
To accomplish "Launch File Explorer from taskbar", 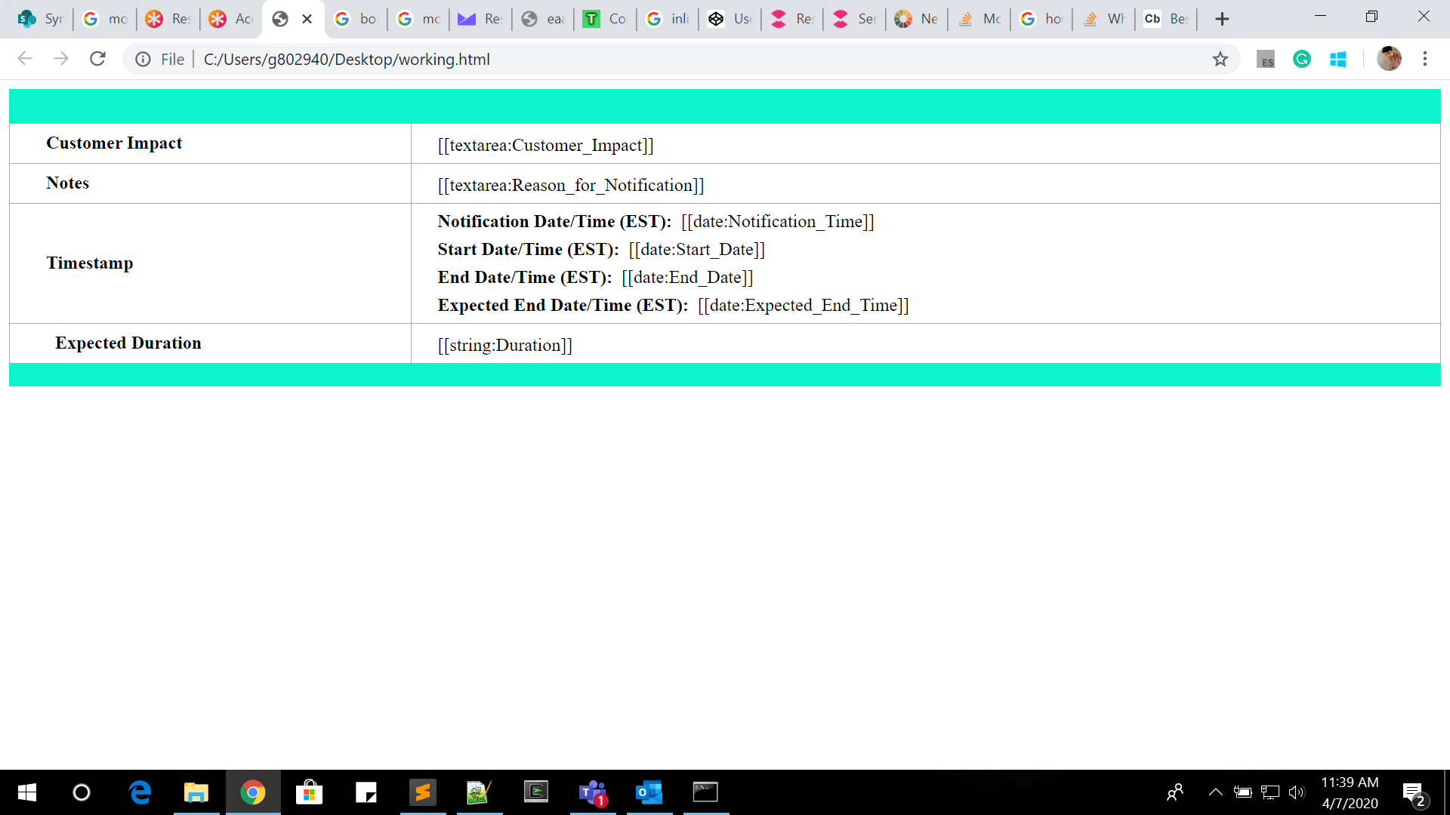I will [x=196, y=792].
